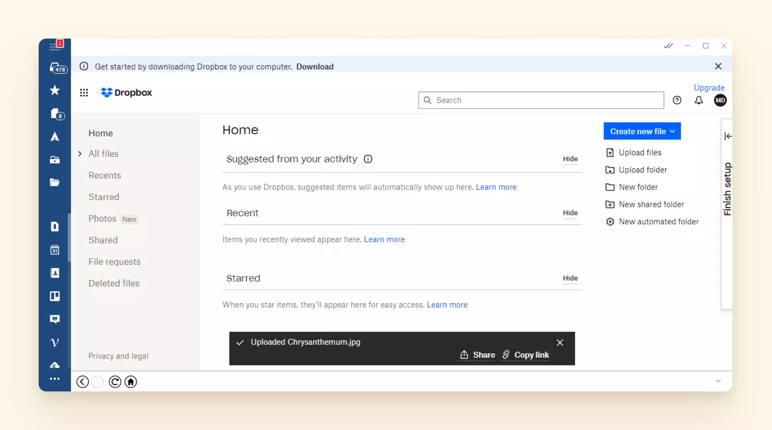The height and width of the screenshot is (430, 772).
Task: Open the help question mark icon
Action: (677, 100)
